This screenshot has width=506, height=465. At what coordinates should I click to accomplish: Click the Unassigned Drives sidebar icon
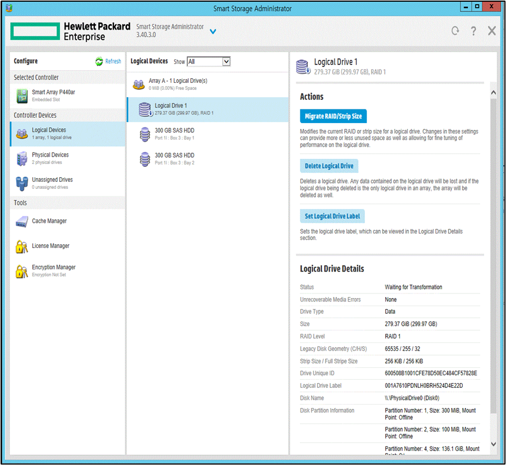pos(22,184)
